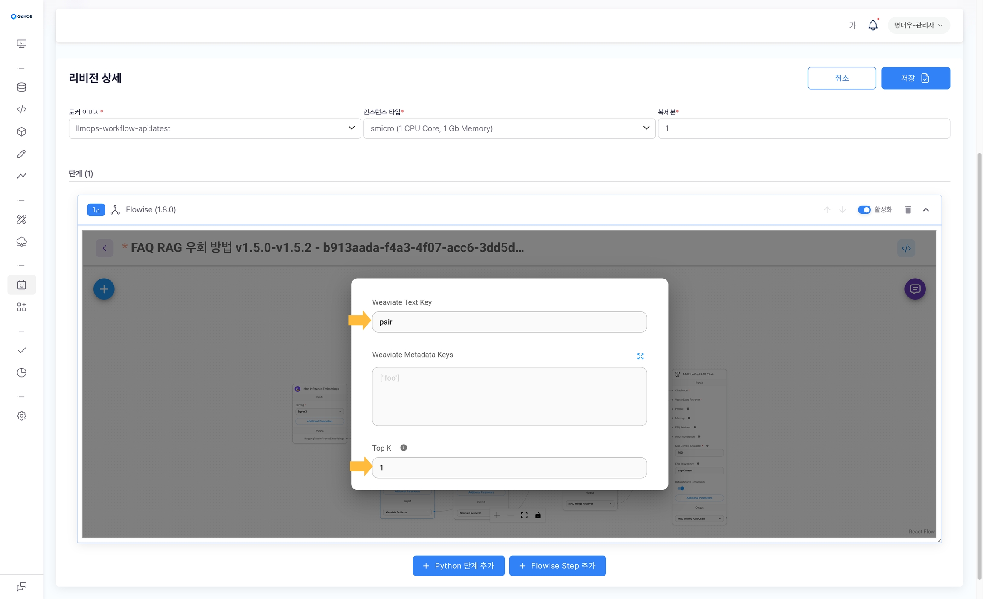Click the API code icon in flow header
The width and height of the screenshot is (983, 599).
tap(906, 248)
